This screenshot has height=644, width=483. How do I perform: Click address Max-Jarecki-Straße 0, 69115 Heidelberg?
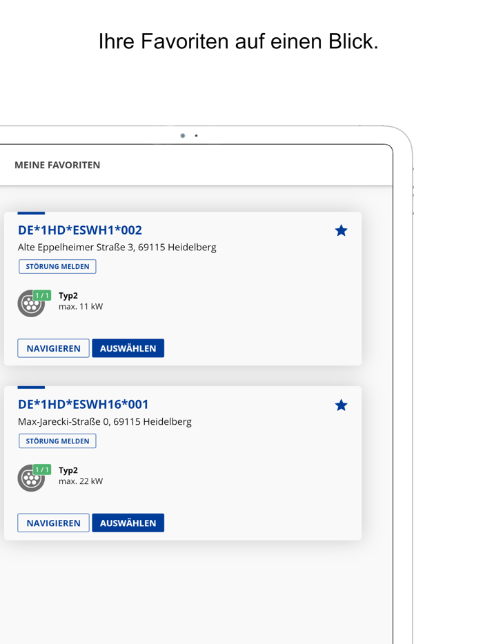(x=104, y=422)
